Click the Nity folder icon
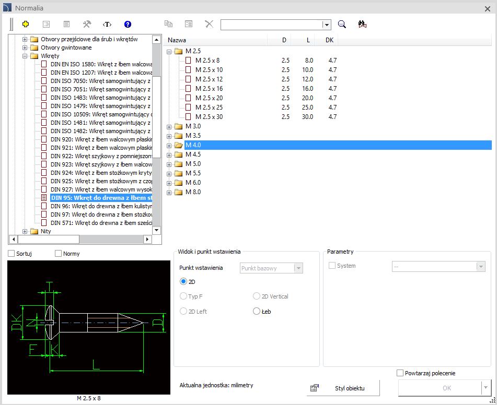This screenshot has width=497, height=405. coord(34,232)
